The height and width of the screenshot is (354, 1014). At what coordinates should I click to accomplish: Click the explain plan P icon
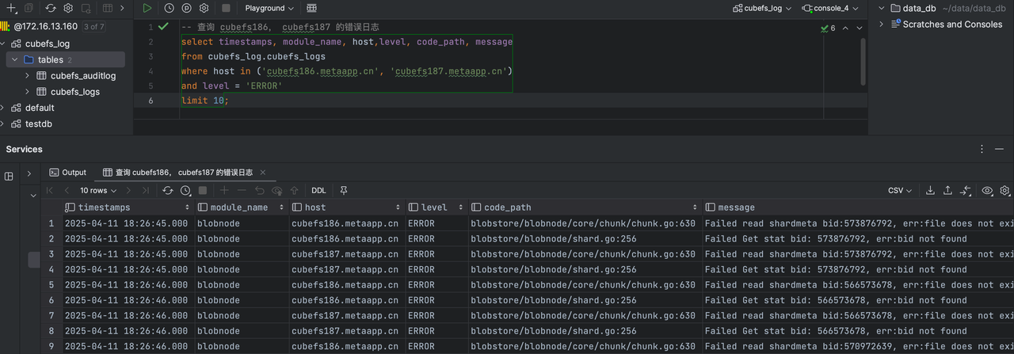187,8
